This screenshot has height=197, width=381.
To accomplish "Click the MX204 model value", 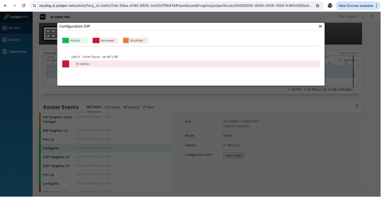I will (x=228, y=136).
